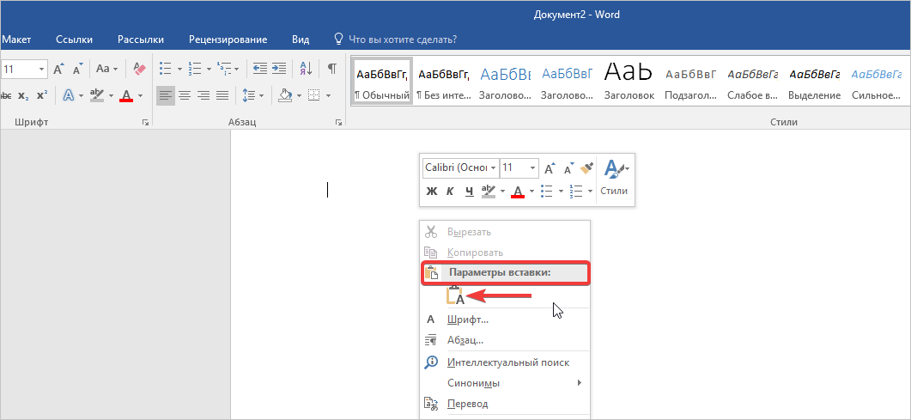Toggle Bold (Ж) in mini toolbar

[x=432, y=191]
